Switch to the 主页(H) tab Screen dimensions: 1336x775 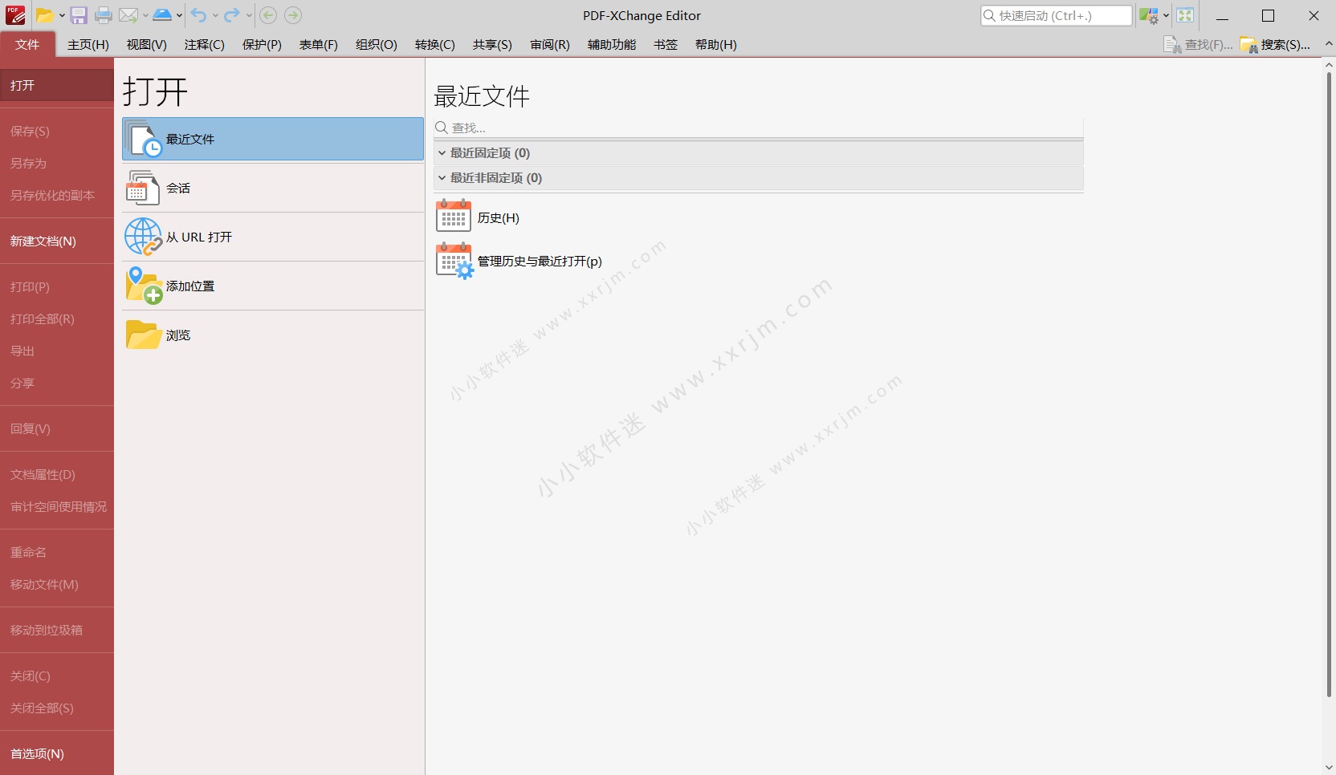(88, 45)
